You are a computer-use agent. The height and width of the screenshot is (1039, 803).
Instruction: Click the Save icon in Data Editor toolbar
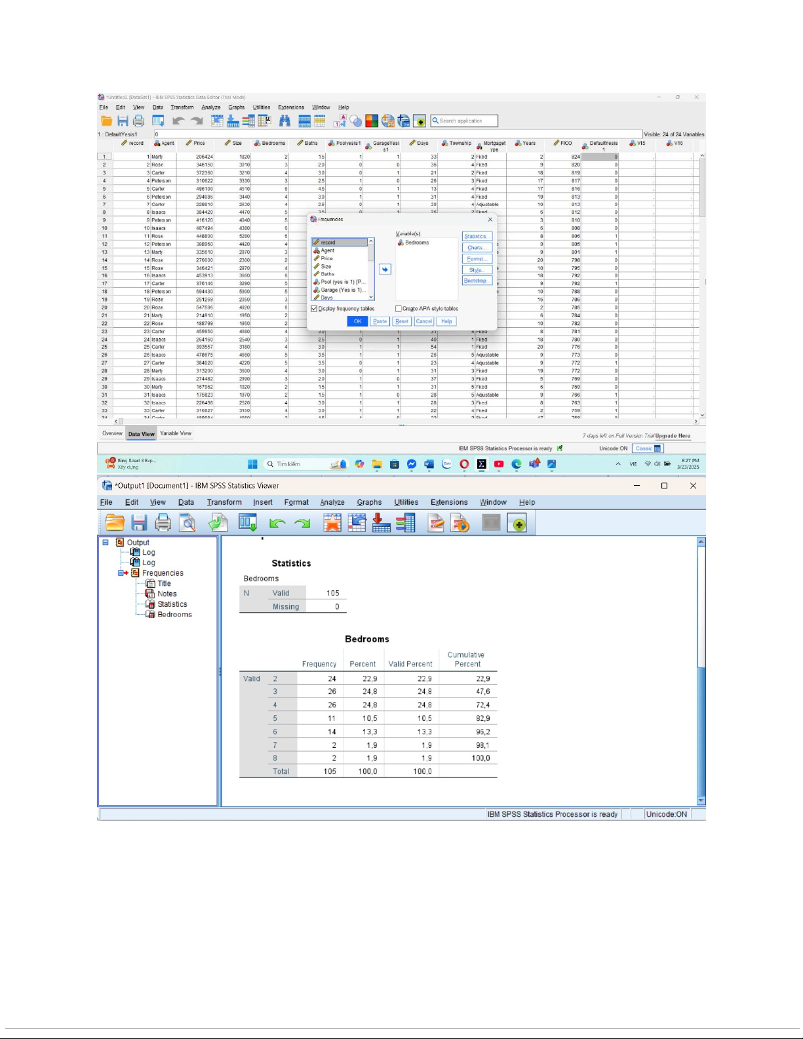(x=123, y=121)
